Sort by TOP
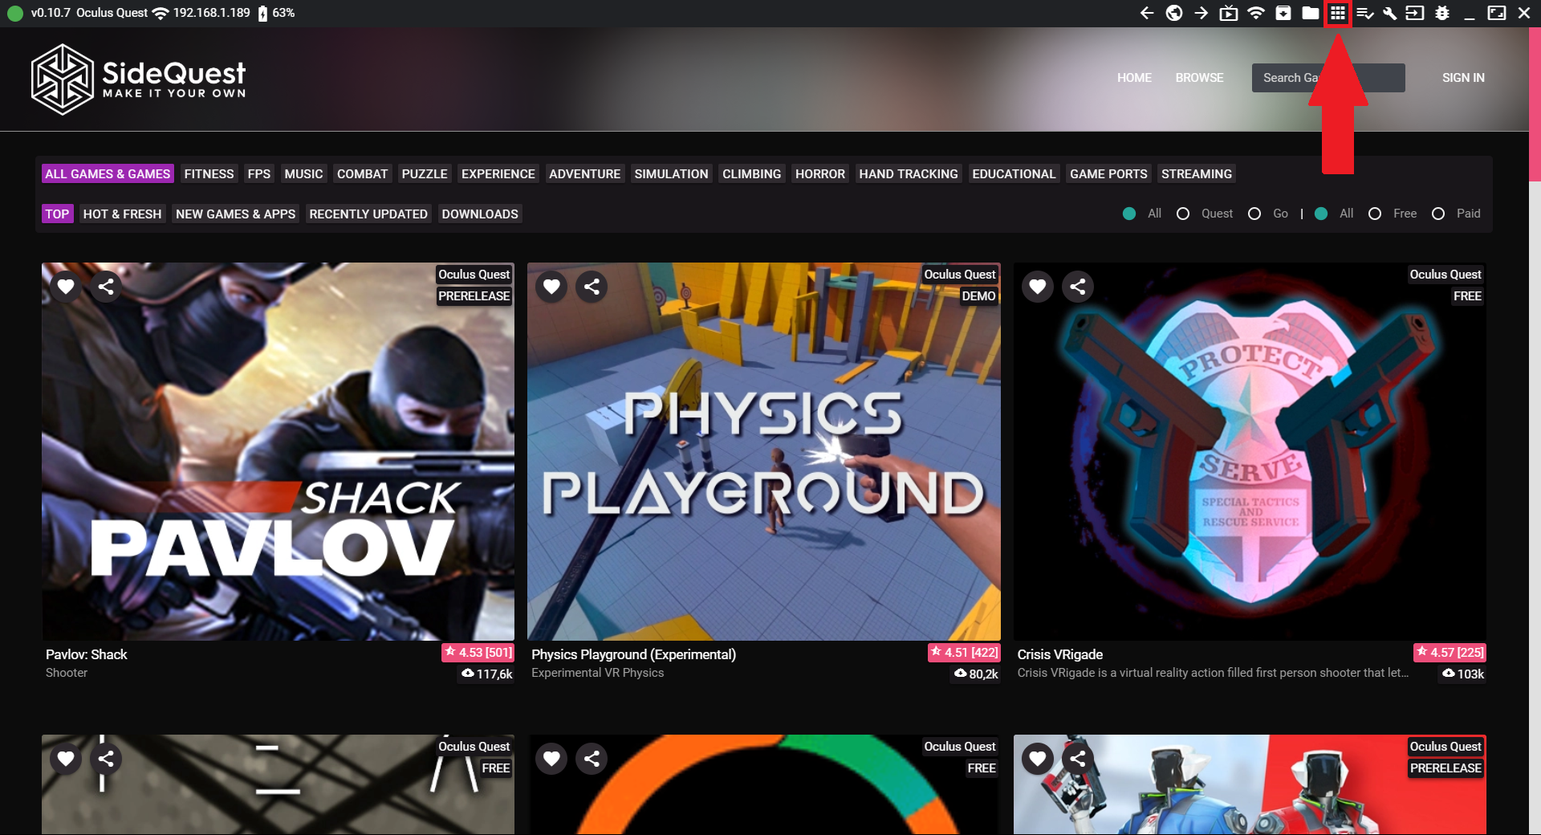 (x=57, y=214)
